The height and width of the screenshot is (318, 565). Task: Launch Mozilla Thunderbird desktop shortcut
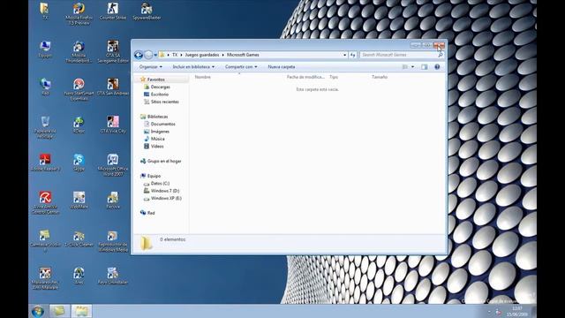click(x=79, y=52)
